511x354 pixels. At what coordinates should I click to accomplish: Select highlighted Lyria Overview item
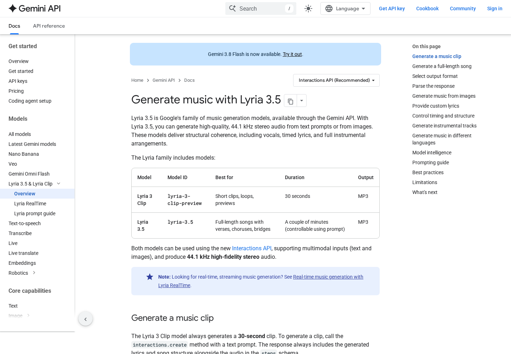pyautogui.click(x=37, y=194)
